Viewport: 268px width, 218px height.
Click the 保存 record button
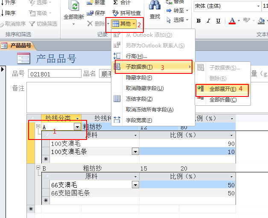point(96,13)
